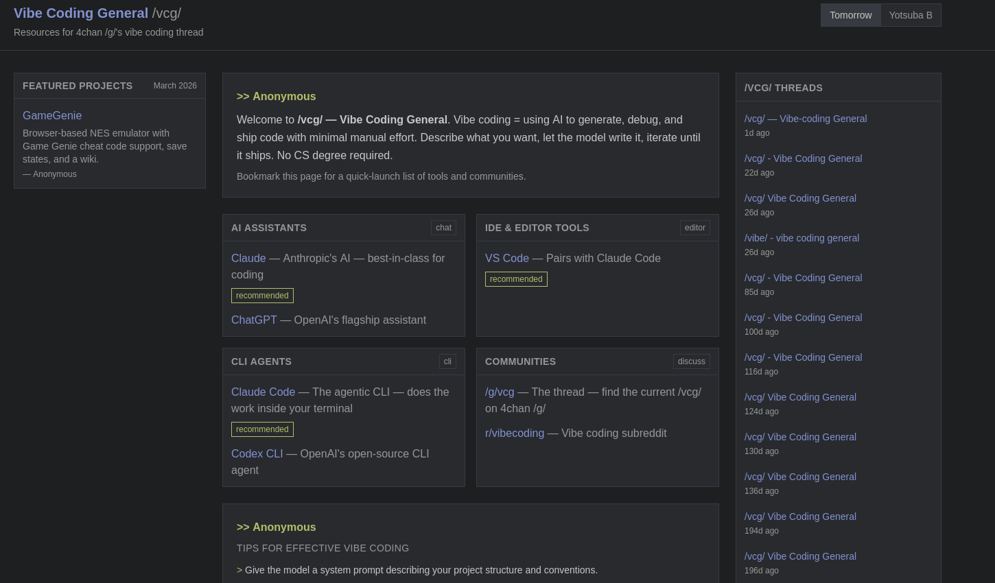Open the '/vcg/ — Vibe-coding General' thread from 1d ago
The width and height of the screenshot is (995, 583).
point(806,119)
